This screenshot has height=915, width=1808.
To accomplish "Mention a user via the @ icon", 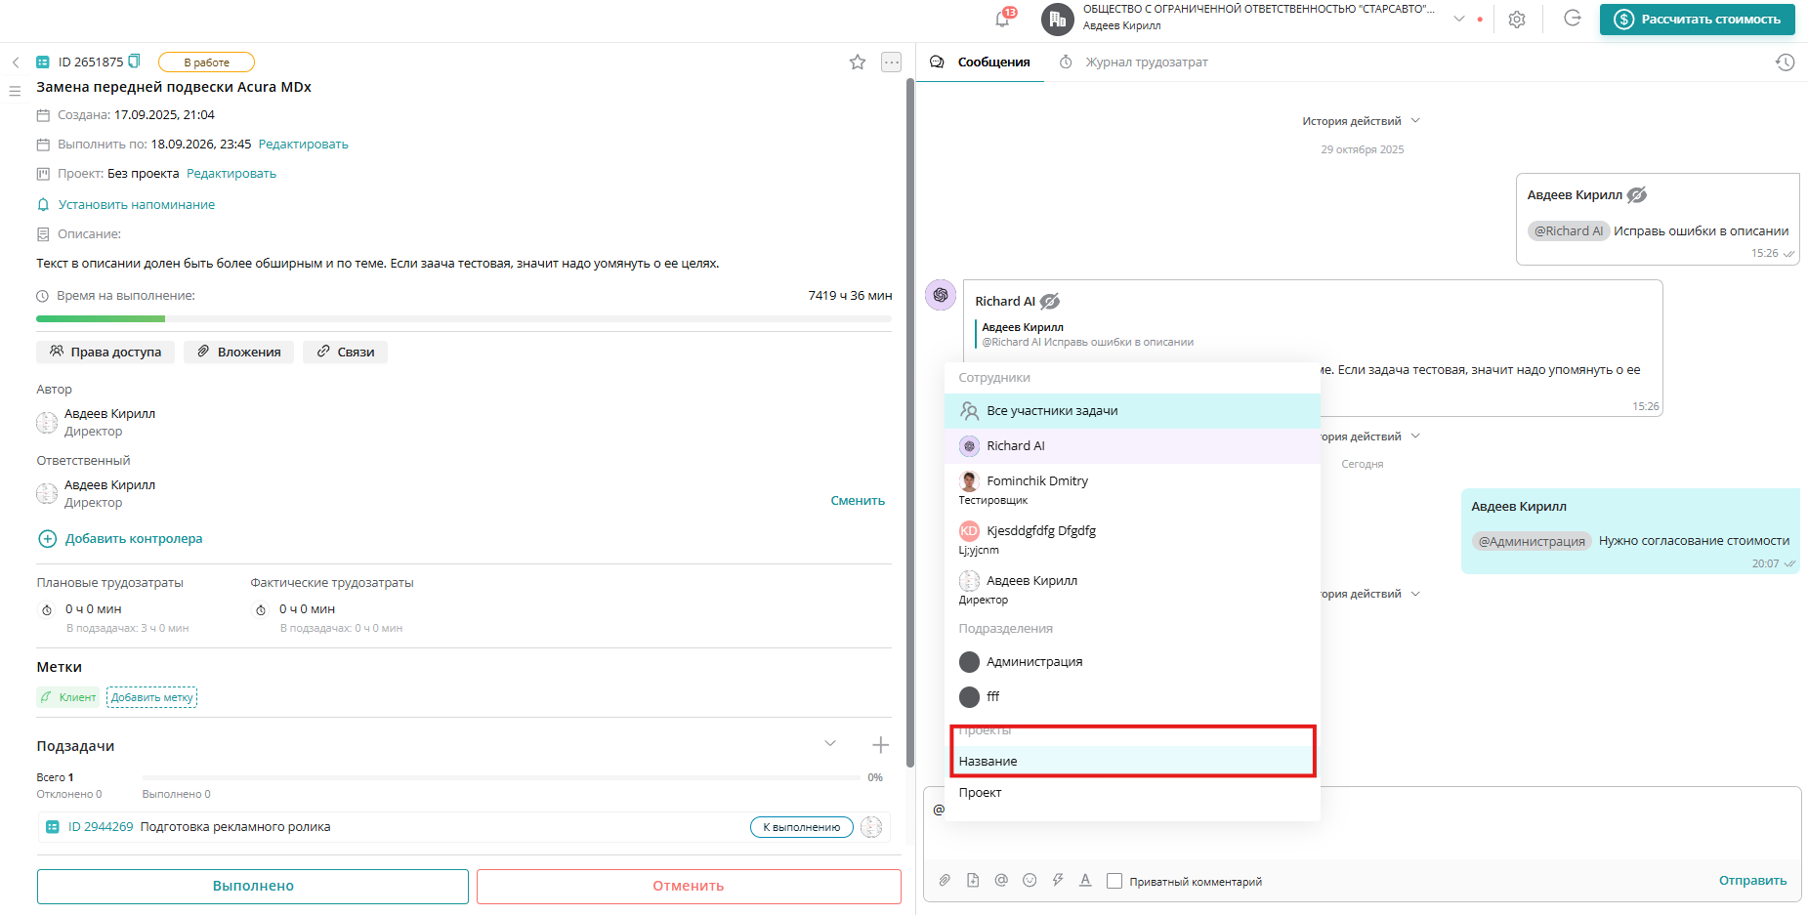I will click(x=1000, y=880).
